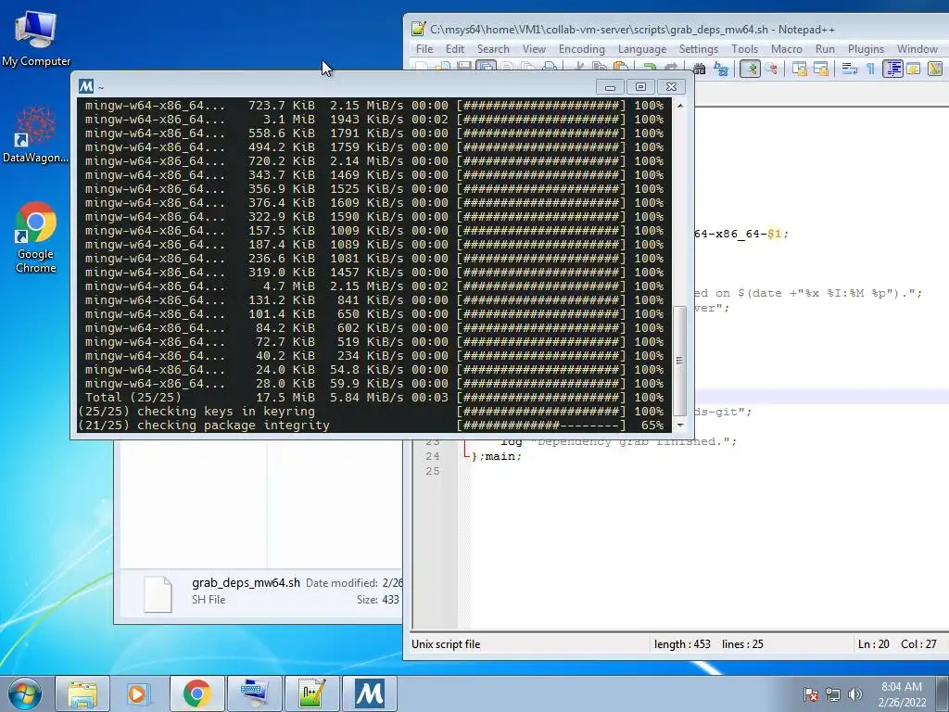Toggle Show All Characters pilcrow icon
This screenshot has height=712, width=949.
pos(870,69)
